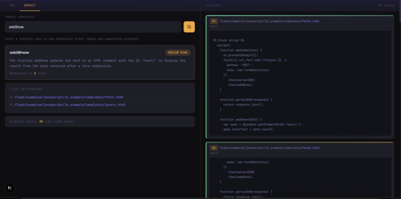This screenshot has height=199, width=401.
Task: Click the FILES REFERENCING section label
Action: pyautogui.click(x=25, y=89)
